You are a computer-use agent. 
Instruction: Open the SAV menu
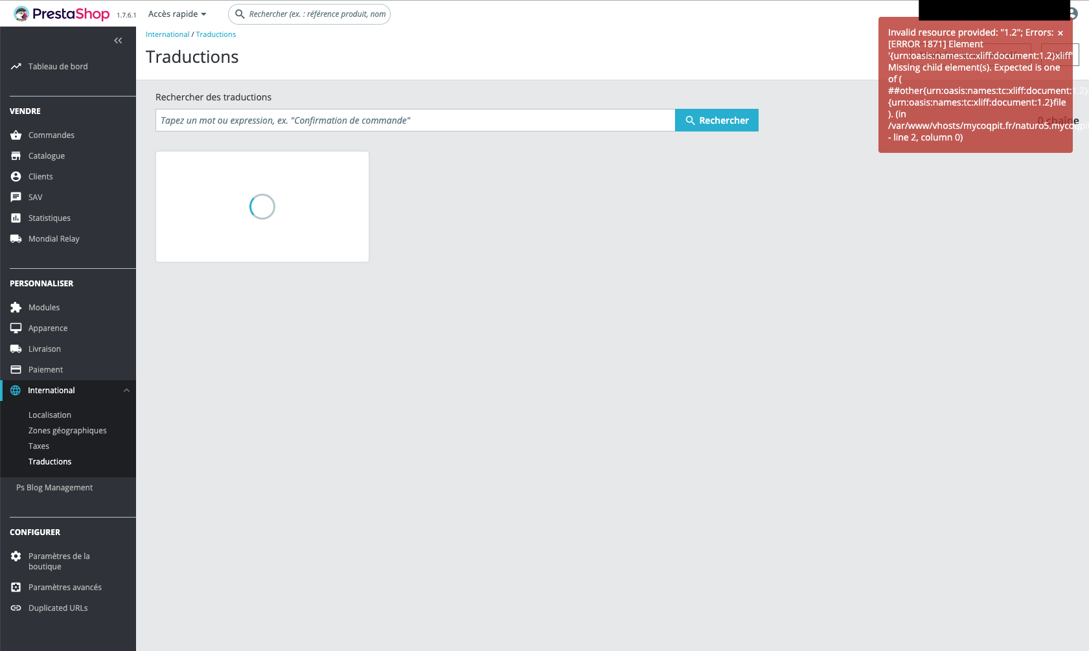[x=36, y=197]
